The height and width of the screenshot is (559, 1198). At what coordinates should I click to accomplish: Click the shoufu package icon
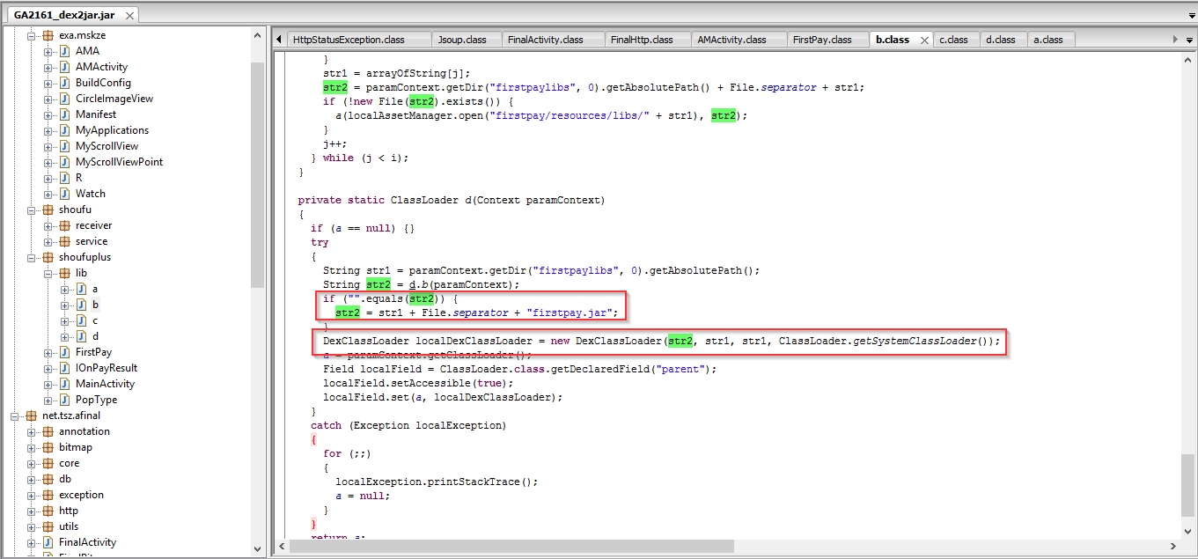48,210
